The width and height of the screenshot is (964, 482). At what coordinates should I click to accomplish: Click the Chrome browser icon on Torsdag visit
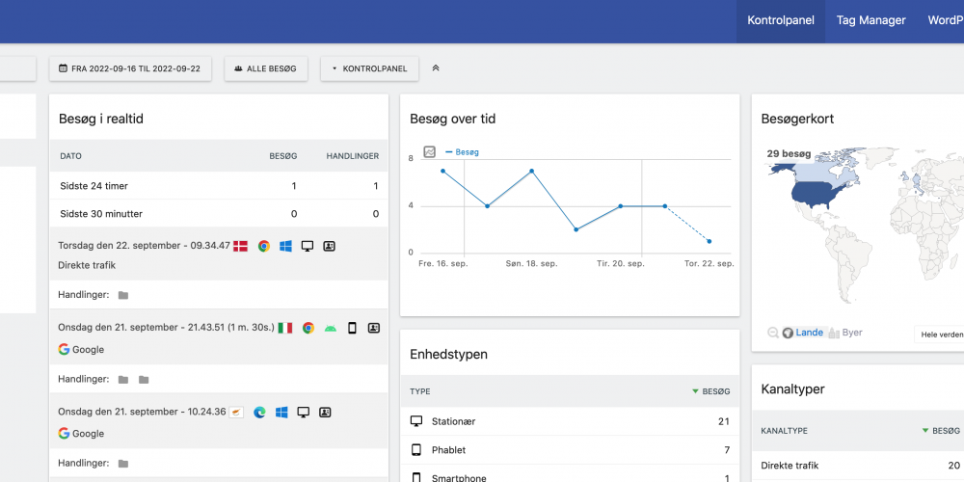pyautogui.click(x=264, y=246)
